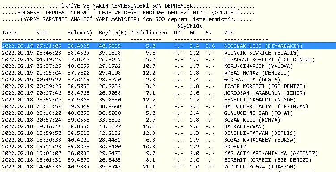336x172 pixels.
Task: Select the IZMIR KORFEZI (EGE DENIZI) entry
Action: [x=265, y=86]
